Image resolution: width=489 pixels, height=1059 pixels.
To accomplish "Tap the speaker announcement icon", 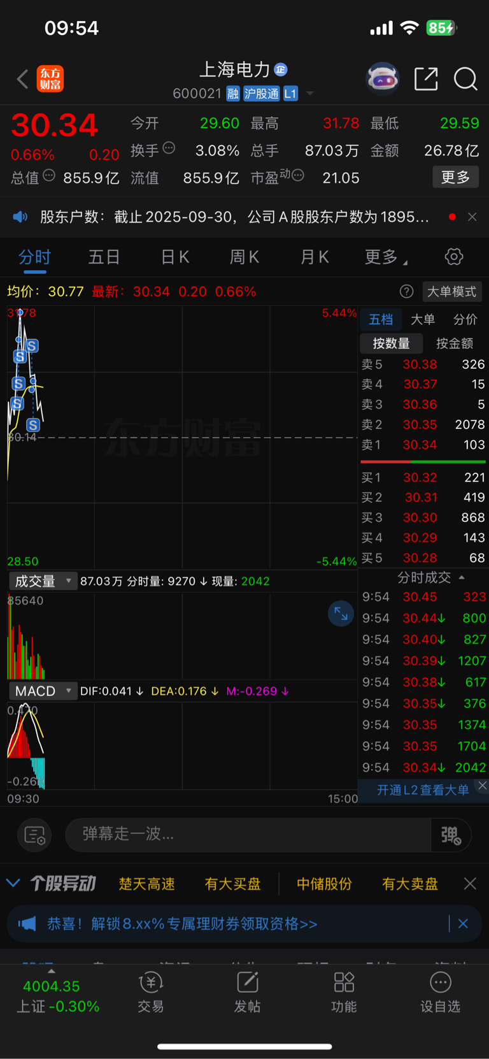I will pyautogui.click(x=20, y=217).
